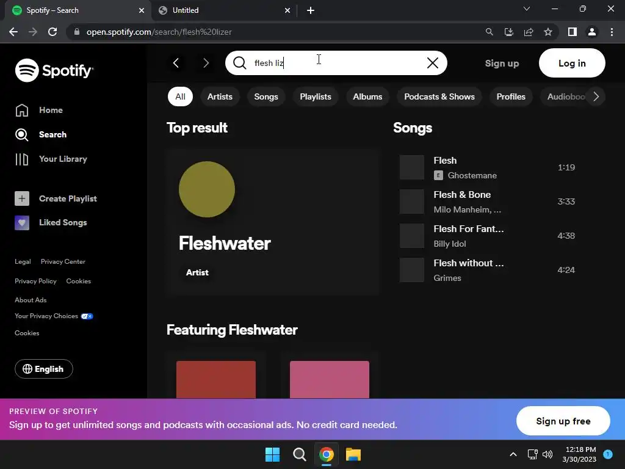Open Search in the sidebar

pyautogui.click(x=41, y=135)
